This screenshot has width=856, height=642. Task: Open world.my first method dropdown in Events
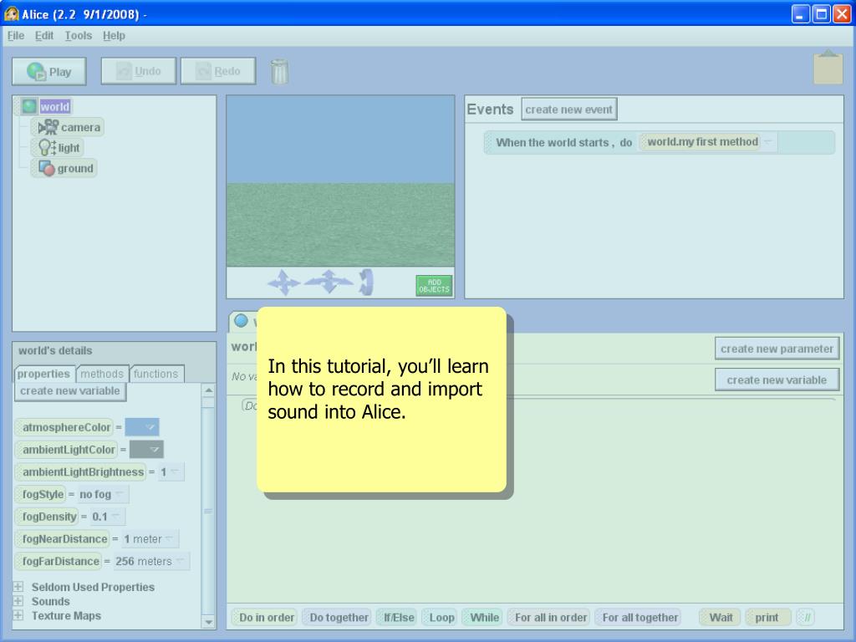[x=768, y=142]
